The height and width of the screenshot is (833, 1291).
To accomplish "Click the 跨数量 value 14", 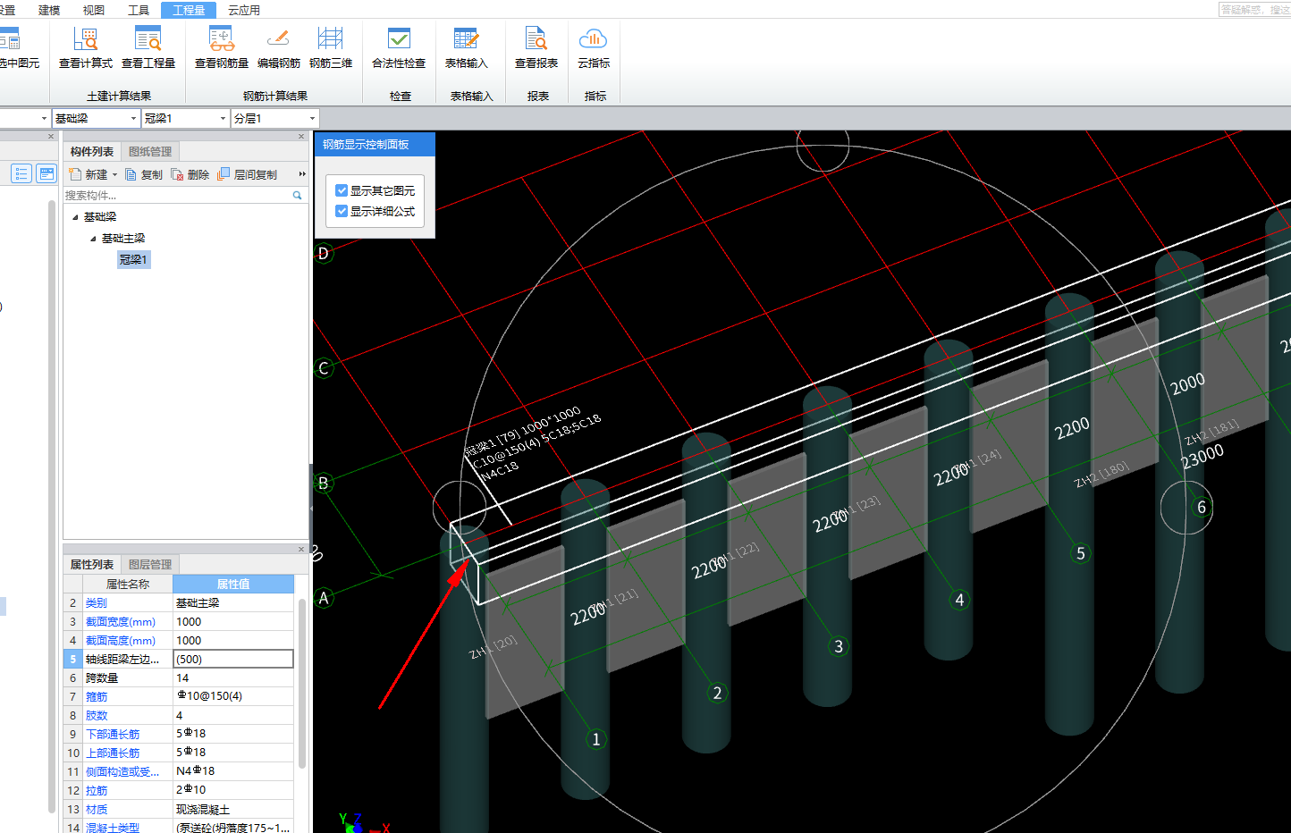I will 233,678.
